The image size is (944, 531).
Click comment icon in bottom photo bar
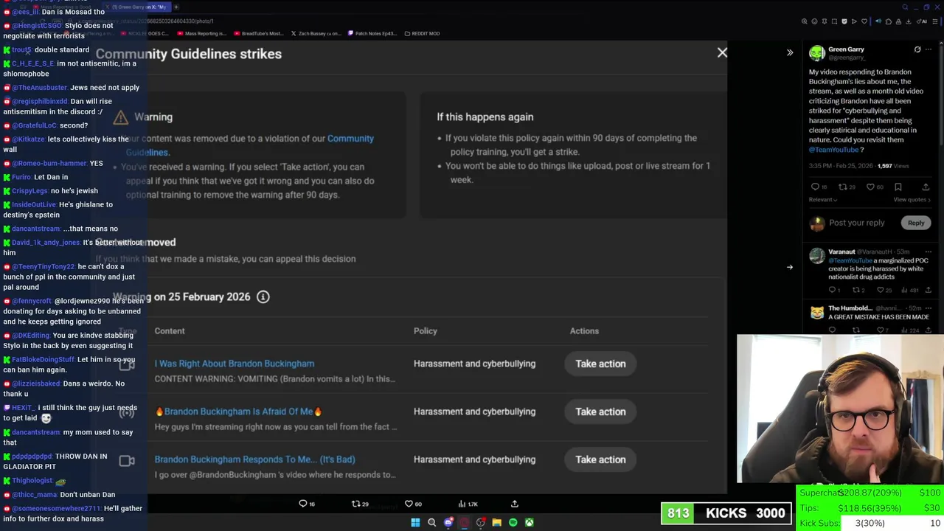click(302, 504)
